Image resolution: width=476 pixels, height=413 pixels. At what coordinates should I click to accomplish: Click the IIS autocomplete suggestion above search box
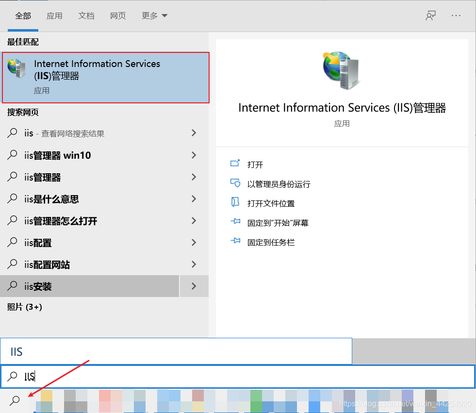pos(176,351)
